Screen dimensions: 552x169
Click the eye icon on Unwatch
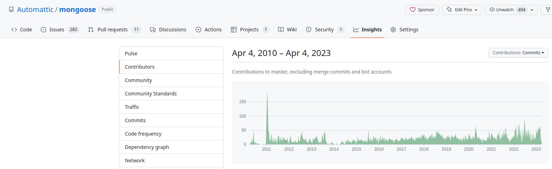click(x=492, y=10)
